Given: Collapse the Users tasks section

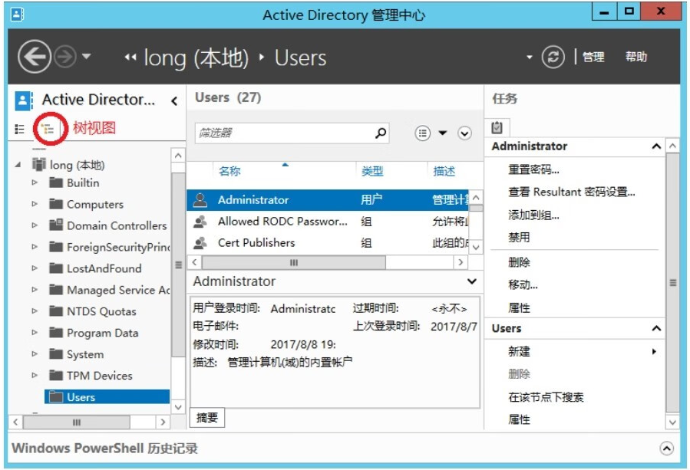Looking at the screenshot, I should tap(656, 328).
